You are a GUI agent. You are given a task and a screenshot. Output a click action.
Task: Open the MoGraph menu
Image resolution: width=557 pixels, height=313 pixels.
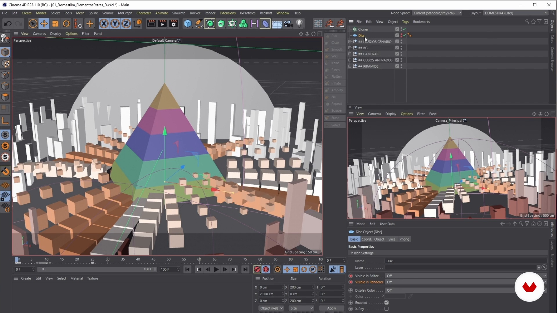click(125, 13)
